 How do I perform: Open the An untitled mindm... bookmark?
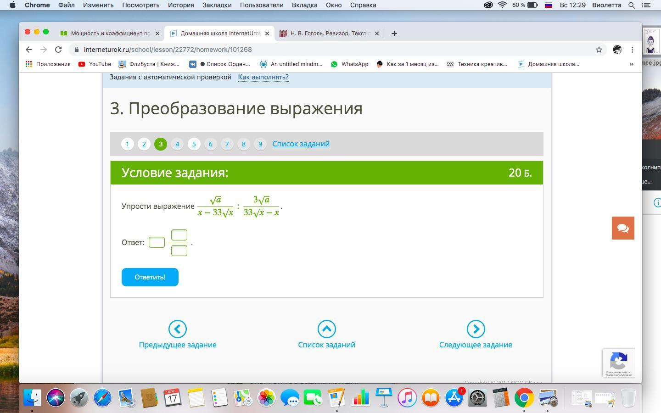point(291,64)
